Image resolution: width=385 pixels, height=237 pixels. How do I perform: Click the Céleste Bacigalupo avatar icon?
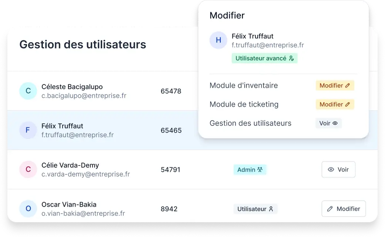click(x=28, y=91)
